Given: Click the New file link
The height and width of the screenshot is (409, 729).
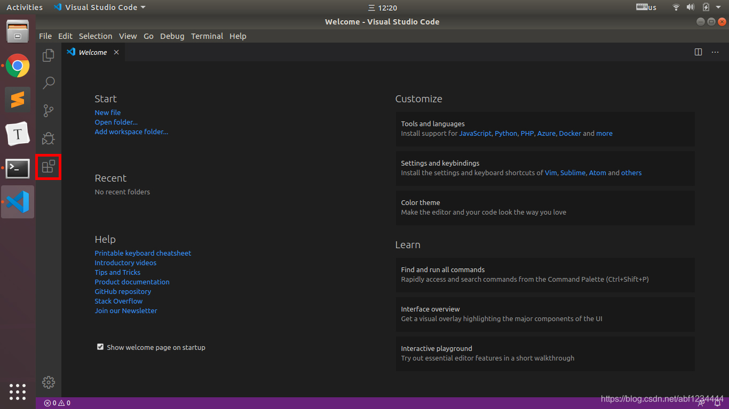Looking at the screenshot, I should point(108,112).
